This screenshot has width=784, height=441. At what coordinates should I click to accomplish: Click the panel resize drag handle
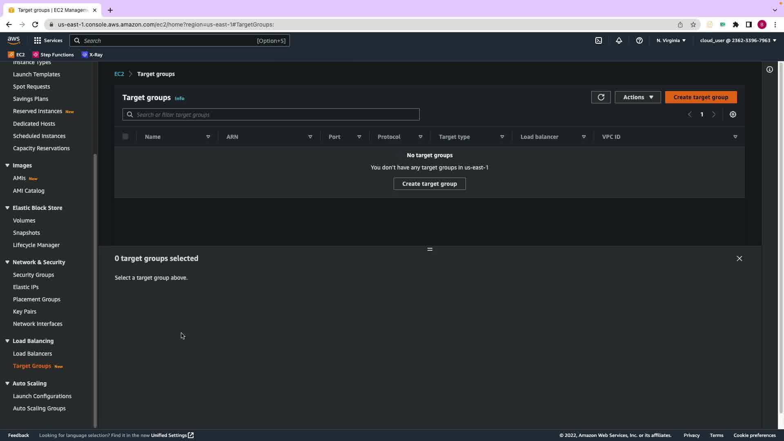pos(430,249)
